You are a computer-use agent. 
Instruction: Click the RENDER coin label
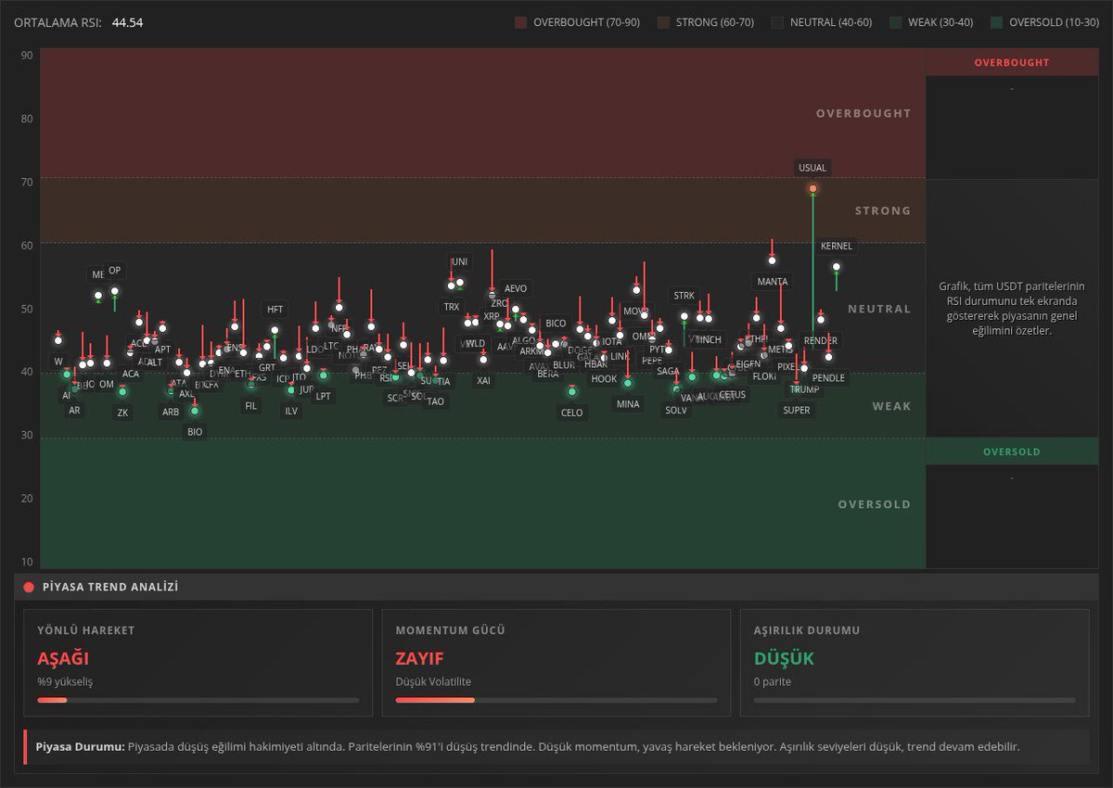(821, 341)
